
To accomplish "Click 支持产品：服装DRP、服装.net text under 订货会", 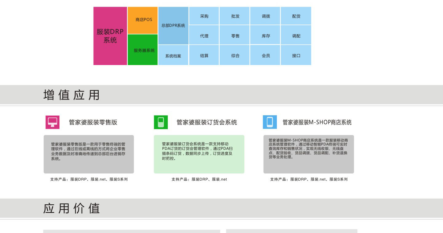I will (199, 179).
